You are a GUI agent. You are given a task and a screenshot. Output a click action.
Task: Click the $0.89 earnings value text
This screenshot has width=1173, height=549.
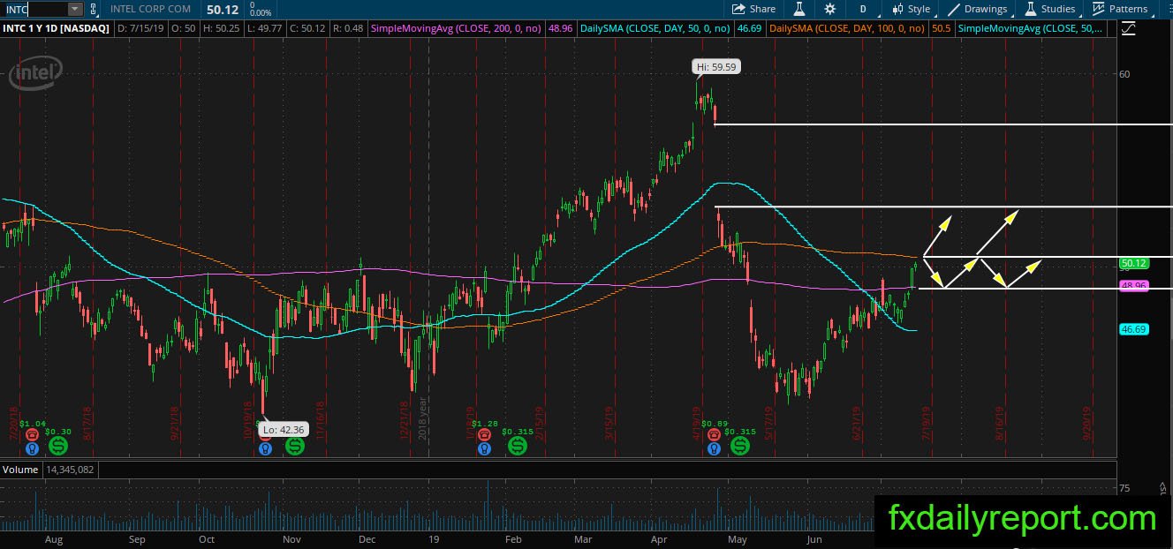(x=714, y=423)
